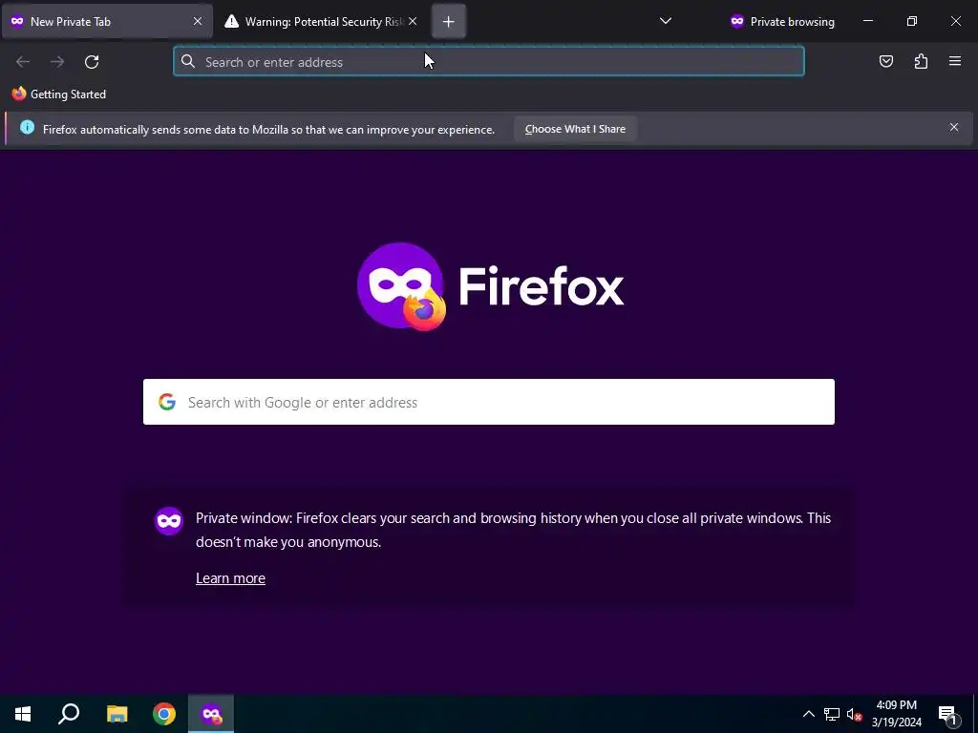Minimize the Firefox window
Screen dimensions: 978x733
[x=868, y=21]
